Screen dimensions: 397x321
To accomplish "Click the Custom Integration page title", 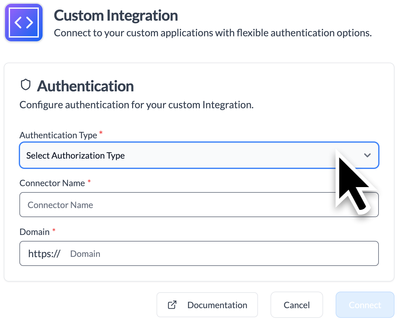I will pos(116,16).
